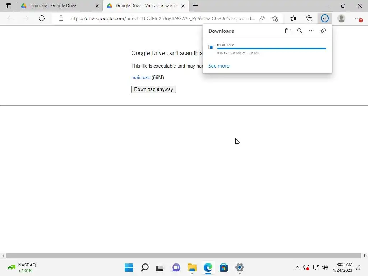The image size is (368, 276).
Task: Open Collections panel
Action: (309, 18)
